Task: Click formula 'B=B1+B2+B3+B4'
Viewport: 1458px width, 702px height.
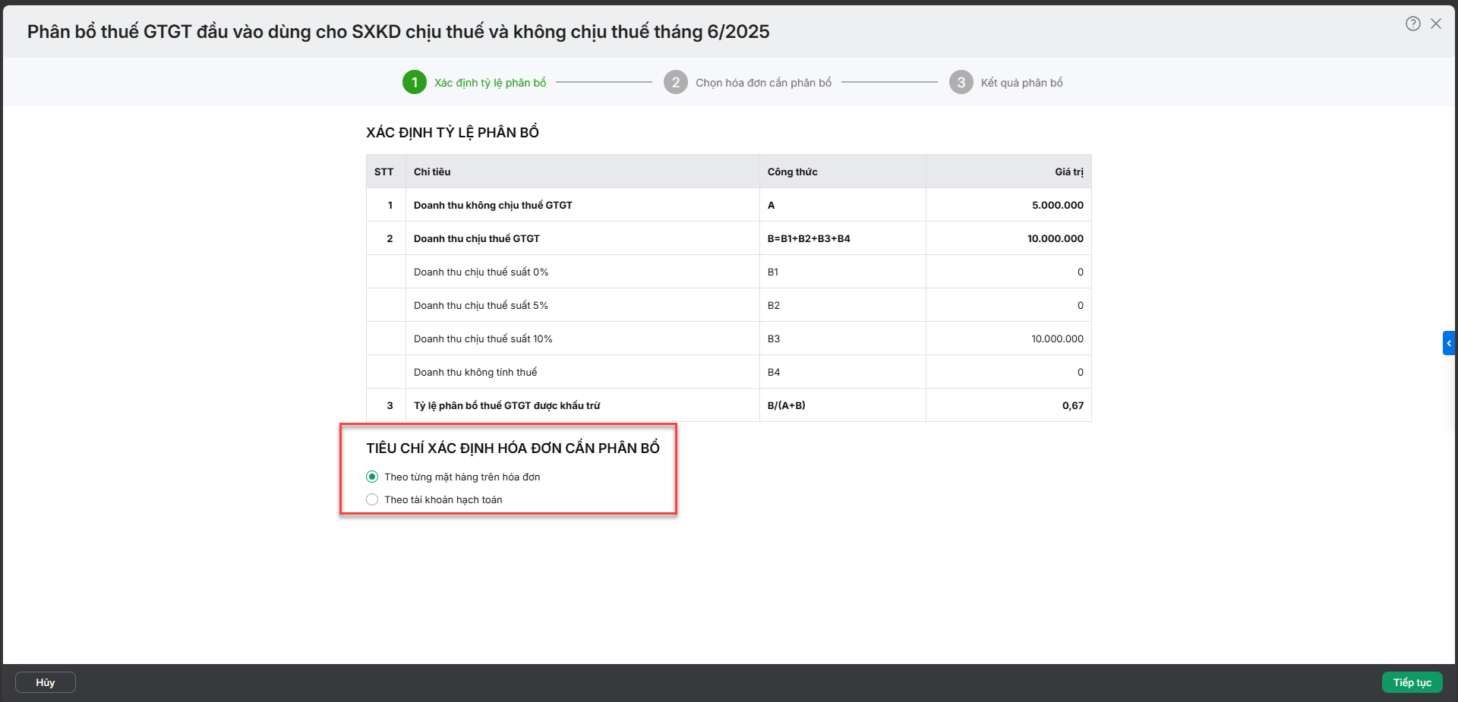Action: pyautogui.click(x=809, y=238)
